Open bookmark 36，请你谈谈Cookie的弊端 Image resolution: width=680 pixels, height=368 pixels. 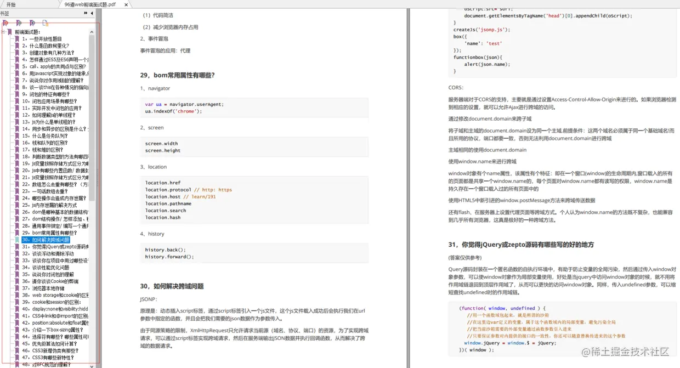click(x=50, y=281)
